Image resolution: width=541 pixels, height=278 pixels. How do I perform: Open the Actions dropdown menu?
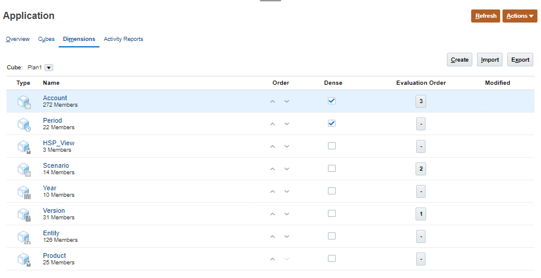coord(520,16)
